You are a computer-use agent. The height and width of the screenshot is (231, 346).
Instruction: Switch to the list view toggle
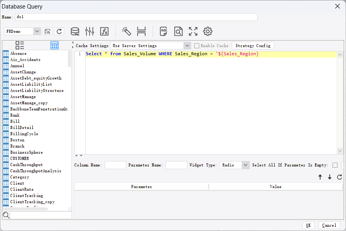point(20,45)
